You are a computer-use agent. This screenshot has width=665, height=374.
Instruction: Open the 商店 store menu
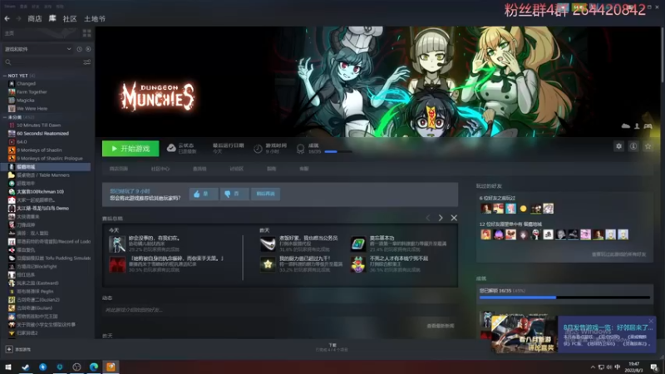point(35,18)
